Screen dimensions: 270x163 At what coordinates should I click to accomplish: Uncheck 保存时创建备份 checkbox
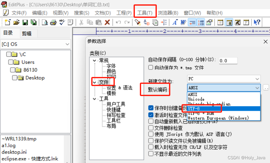(151, 108)
